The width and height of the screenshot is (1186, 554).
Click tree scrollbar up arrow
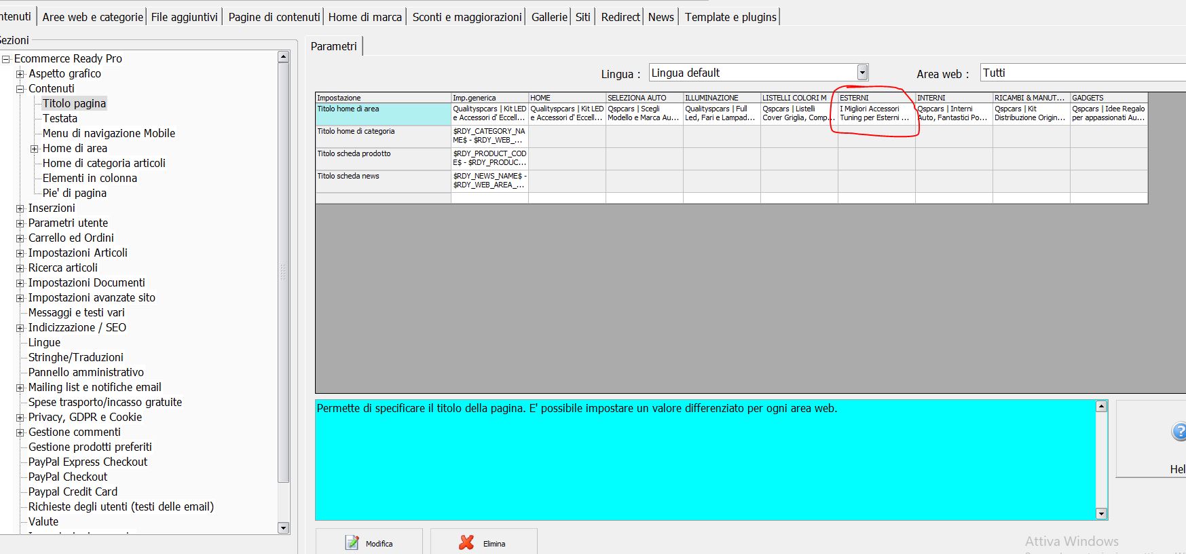[x=284, y=57]
